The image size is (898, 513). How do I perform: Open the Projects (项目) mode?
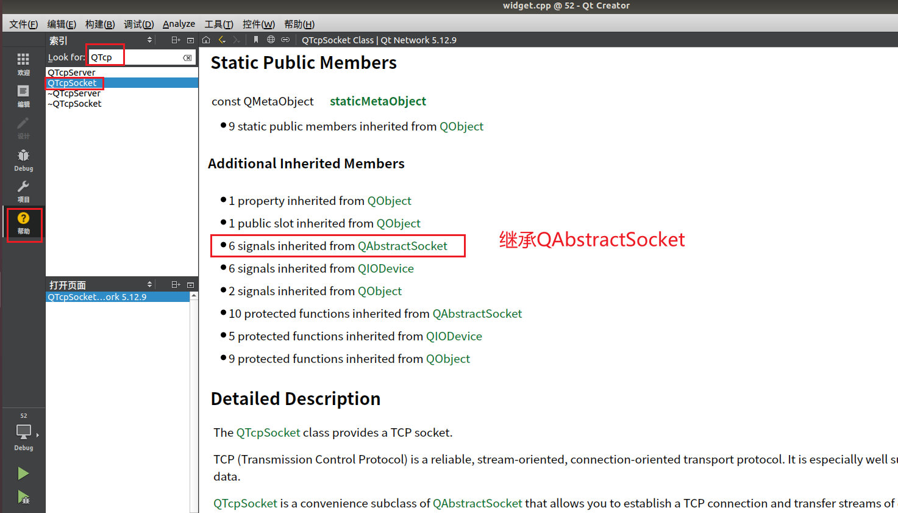23,191
